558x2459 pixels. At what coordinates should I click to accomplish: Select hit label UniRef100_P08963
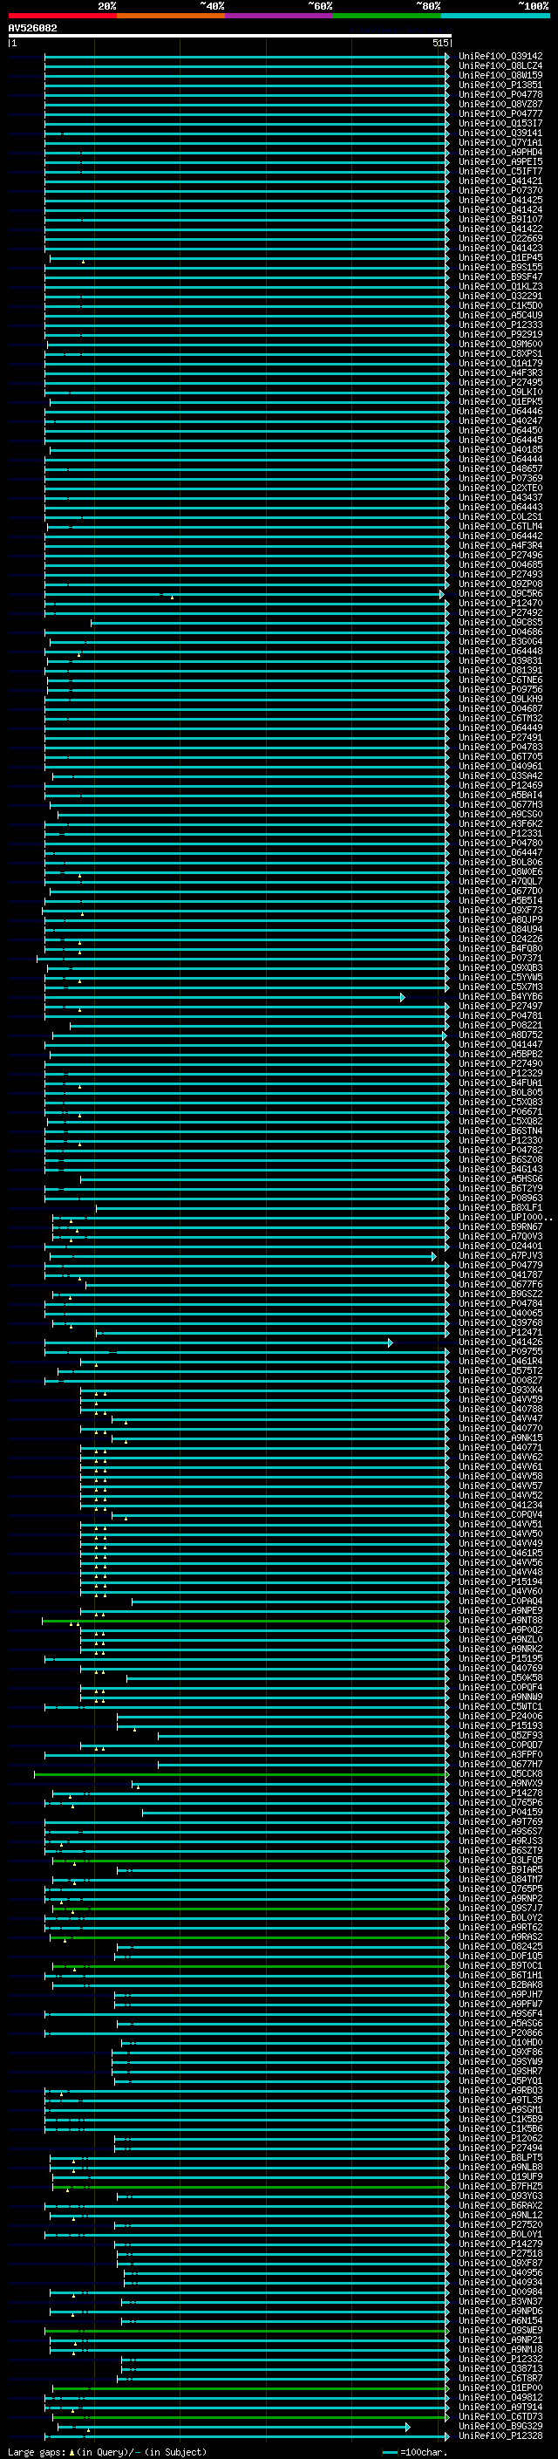pyautogui.click(x=500, y=1198)
